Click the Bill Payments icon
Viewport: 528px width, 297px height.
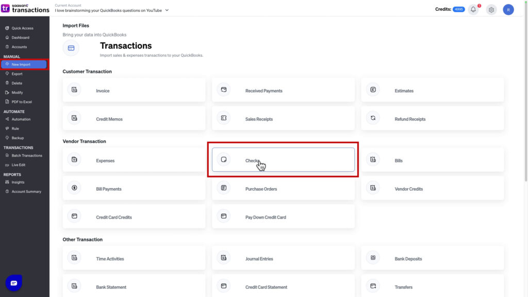point(74,188)
